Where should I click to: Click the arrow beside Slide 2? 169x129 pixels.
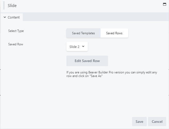83,46
